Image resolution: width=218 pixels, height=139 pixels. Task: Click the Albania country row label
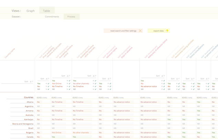tap(30, 102)
